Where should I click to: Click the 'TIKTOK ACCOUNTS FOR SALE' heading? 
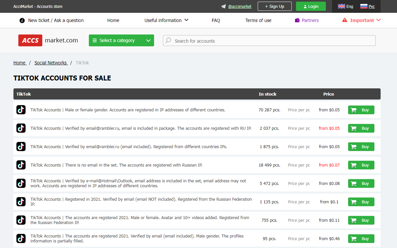coord(62,78)
